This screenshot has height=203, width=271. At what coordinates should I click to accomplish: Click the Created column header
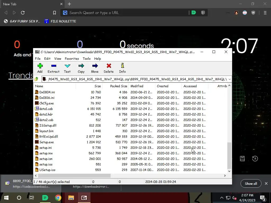[169, 86]
